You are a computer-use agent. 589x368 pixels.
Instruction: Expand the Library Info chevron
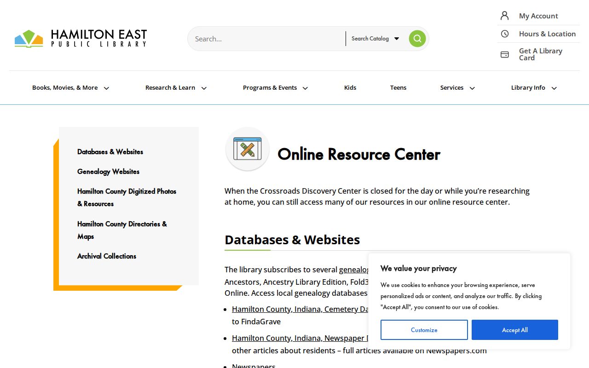(x=554, y=88)
